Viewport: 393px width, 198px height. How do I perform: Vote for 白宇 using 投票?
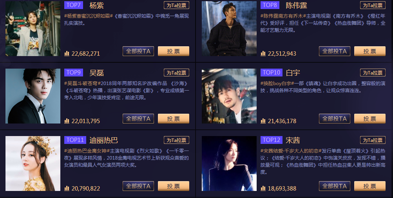point(370,119)
